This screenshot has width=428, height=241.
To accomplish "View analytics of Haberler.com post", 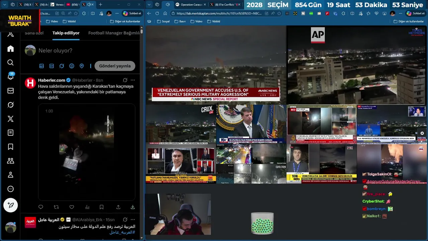I will coord(87,207).
